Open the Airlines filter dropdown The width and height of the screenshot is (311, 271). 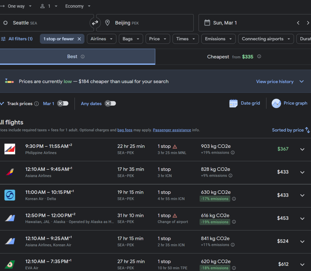(101, 39)
